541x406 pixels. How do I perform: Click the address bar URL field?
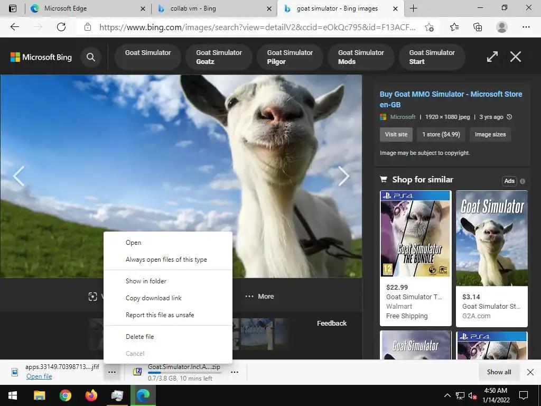click(x=257, y=27)
